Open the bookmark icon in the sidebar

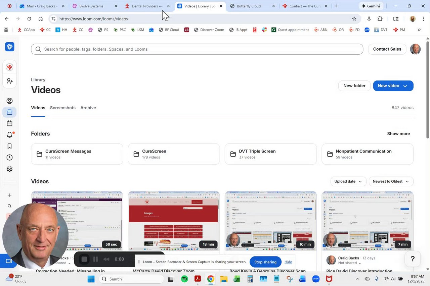[x=9, y=146]
